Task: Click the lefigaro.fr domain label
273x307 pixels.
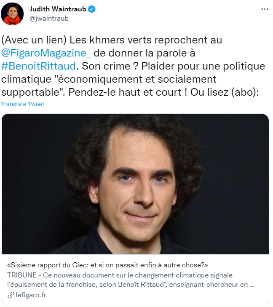Action: click(31, 295)
